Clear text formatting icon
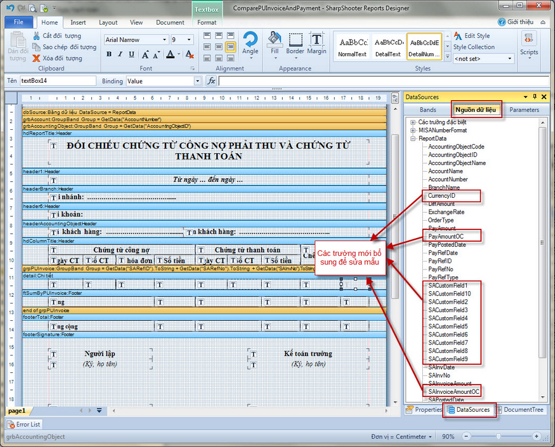Image resolution: width=555 pixels, height=447 pixels. point(190,54)
